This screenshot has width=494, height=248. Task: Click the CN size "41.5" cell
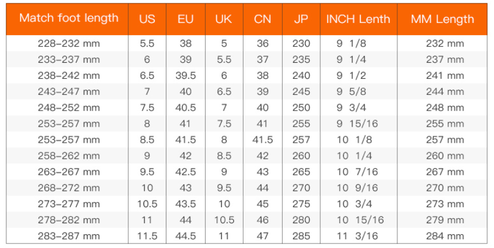pos(263,140)
